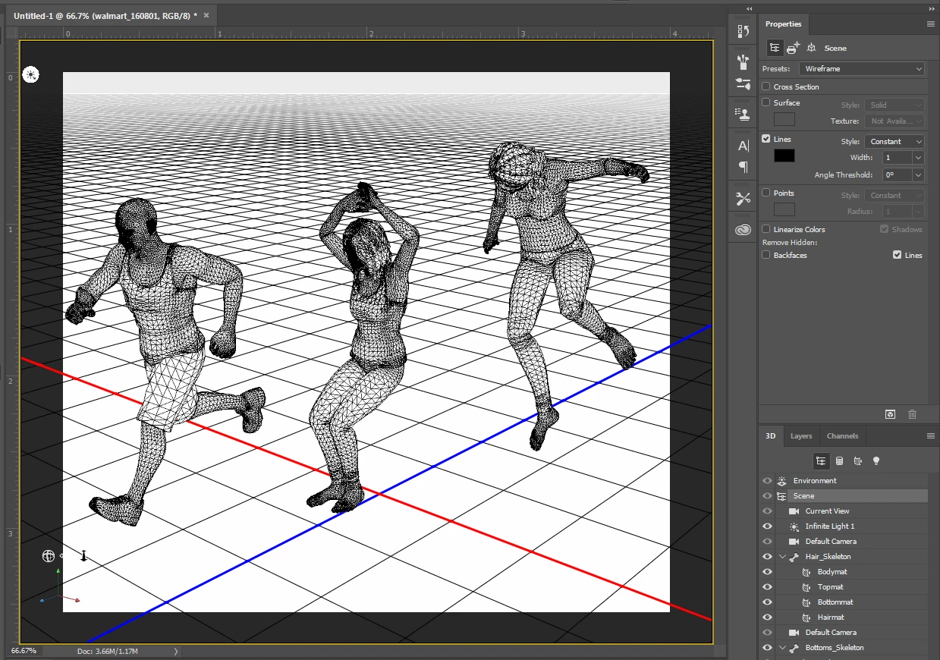
Task: Enable the Surface checkbox
Action: coord(766,102)
